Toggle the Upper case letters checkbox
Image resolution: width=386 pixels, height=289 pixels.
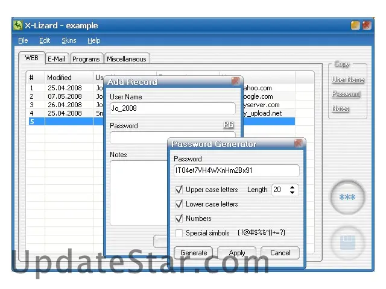coord(179,190)
